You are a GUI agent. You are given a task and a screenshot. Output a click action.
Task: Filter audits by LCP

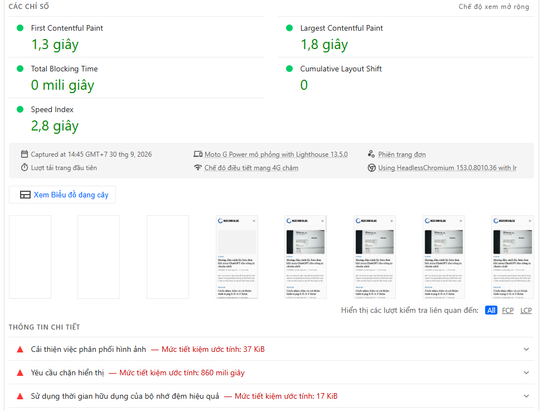click(x=526, y=311)
